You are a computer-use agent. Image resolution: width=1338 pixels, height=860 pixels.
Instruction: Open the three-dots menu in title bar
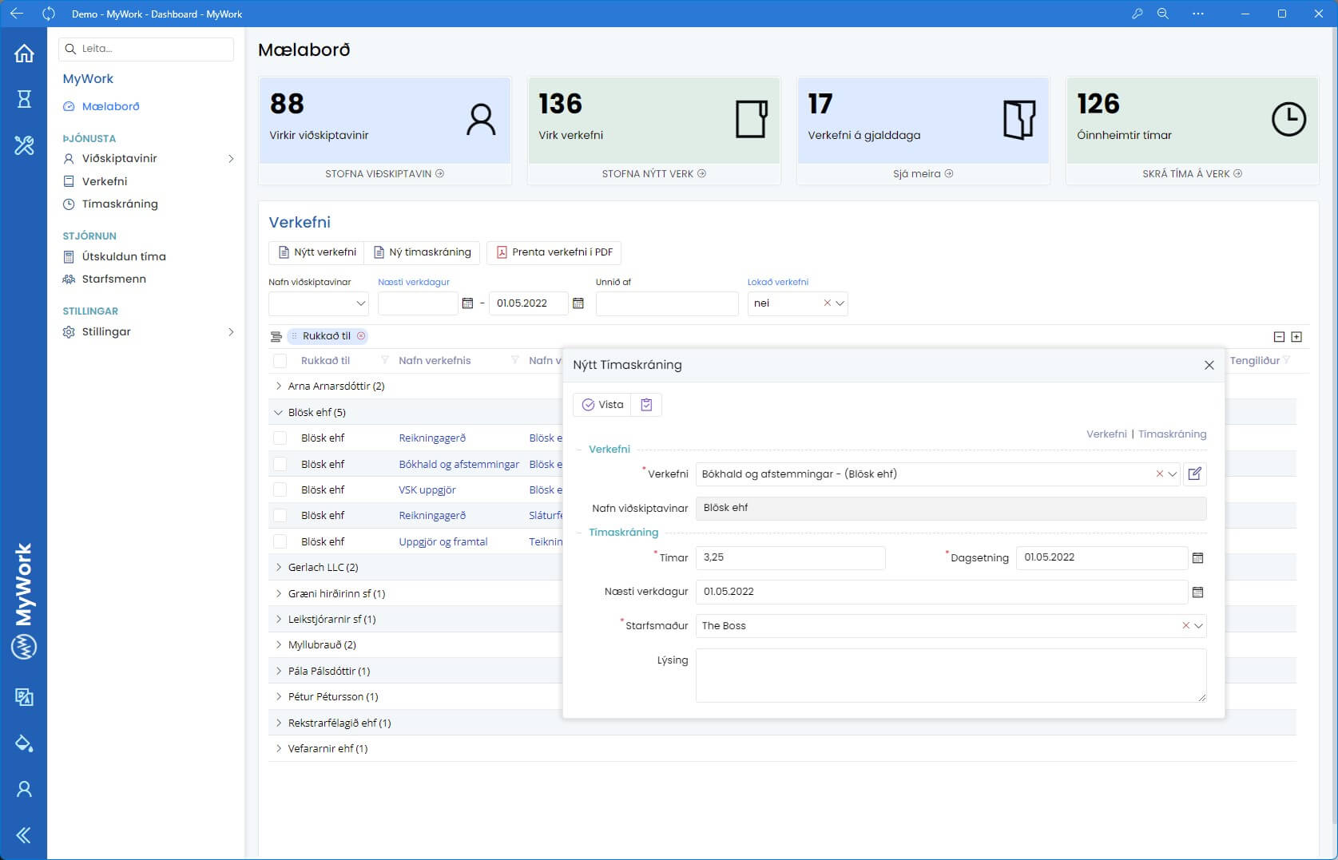pos(1197,14)
